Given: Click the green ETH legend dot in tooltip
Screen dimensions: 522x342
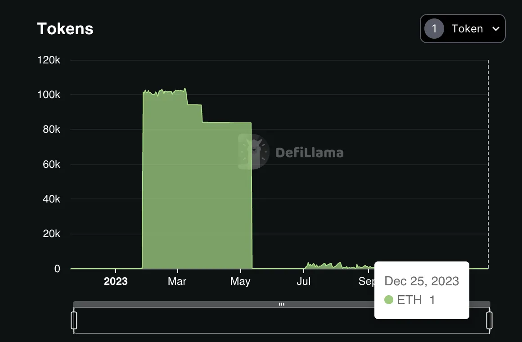Looking at the screenshot, I should click(389, 300).
